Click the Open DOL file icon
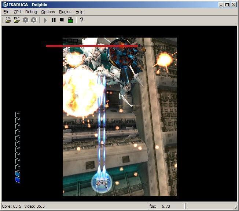 [8, 20]
